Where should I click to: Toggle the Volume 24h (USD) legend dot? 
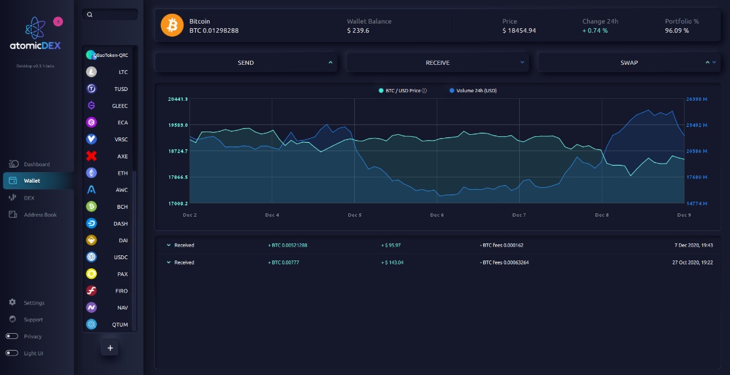pos(452,91)
